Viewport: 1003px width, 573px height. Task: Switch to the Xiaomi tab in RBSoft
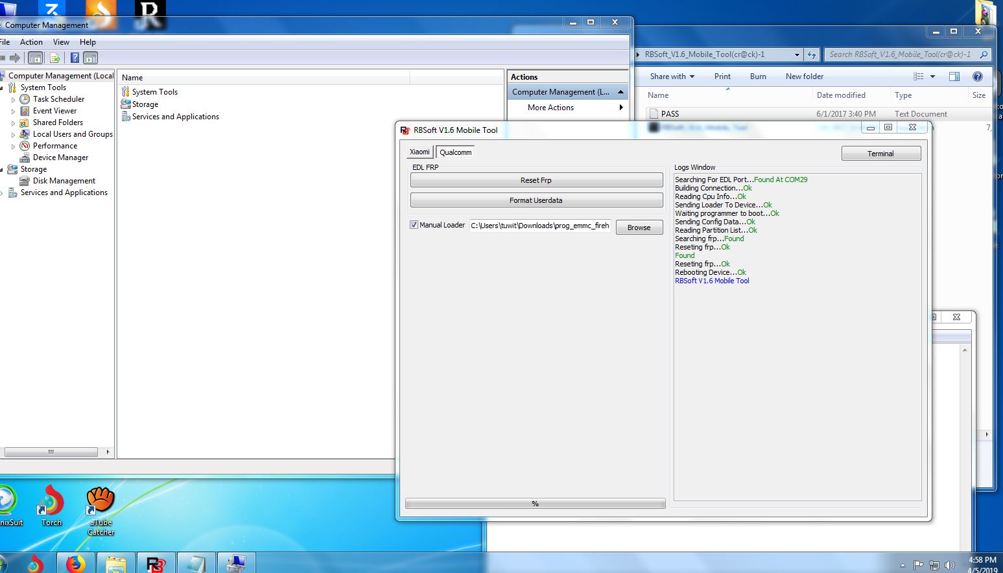419,152
